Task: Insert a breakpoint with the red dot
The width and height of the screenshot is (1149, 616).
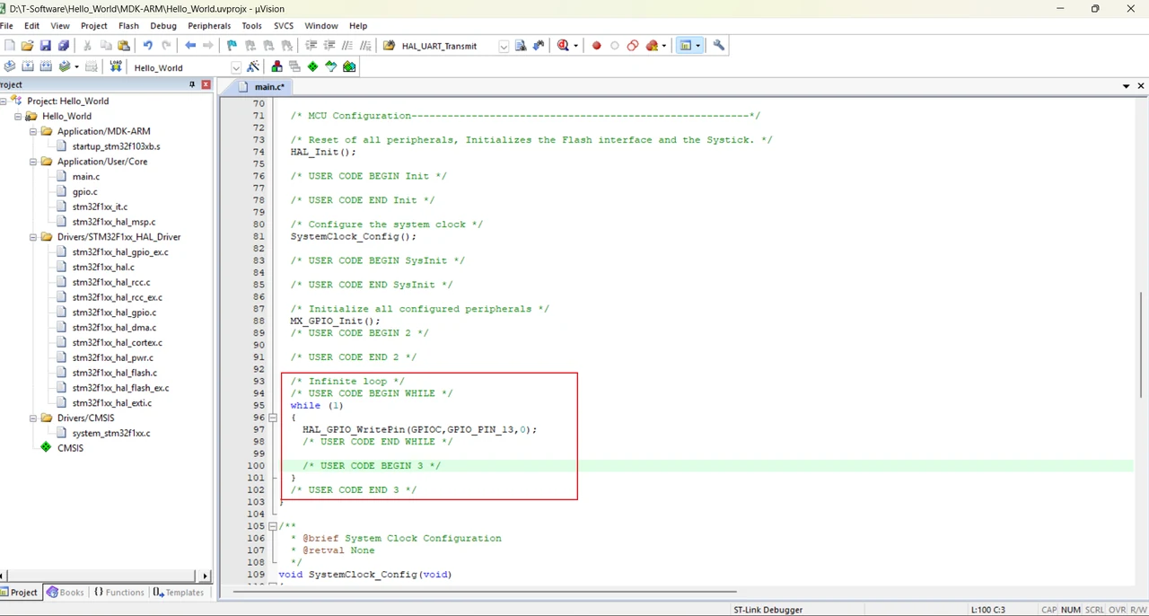Action: tap(596, 46)
